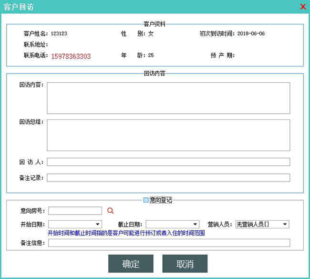The width and height of the screenshot is (310, 279).
Task: Enable the 意向登记 checkbox
Action: (146, 200)
